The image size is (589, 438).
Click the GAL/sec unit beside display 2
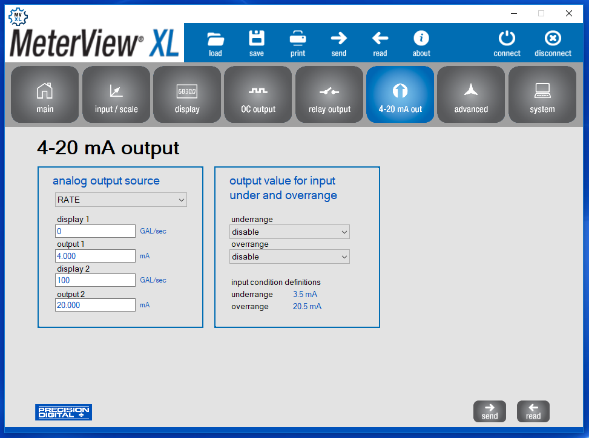tap(153, 280)
